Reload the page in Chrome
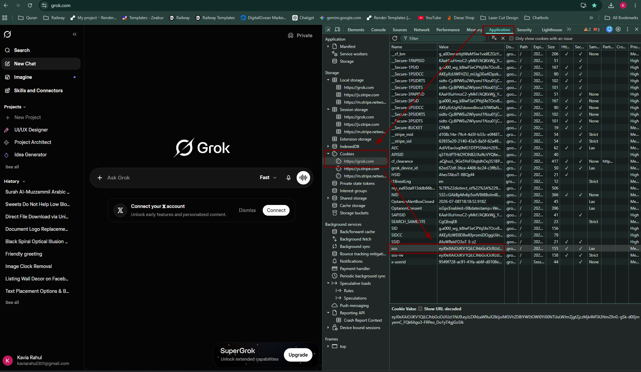Image resolution: width=641 pixels, height=372 pixels. click(x=30, y=5)
